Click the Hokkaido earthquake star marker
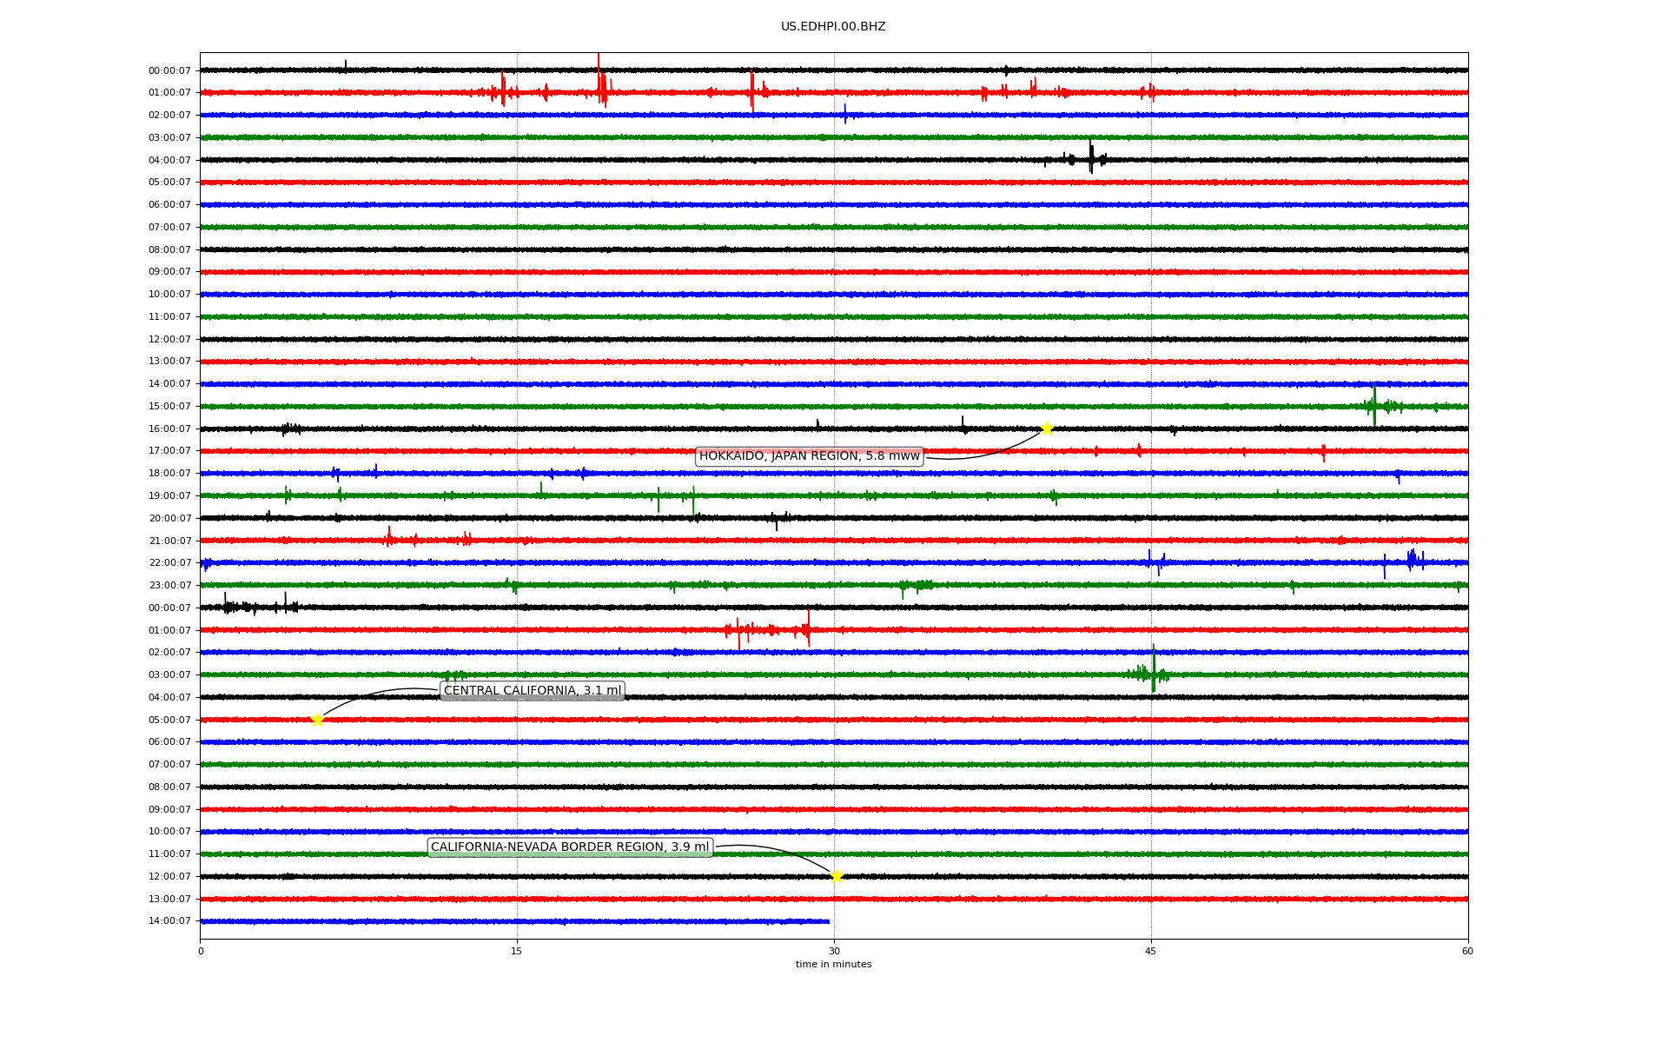1668x1043 pixels. click(x=1047, y=428)
